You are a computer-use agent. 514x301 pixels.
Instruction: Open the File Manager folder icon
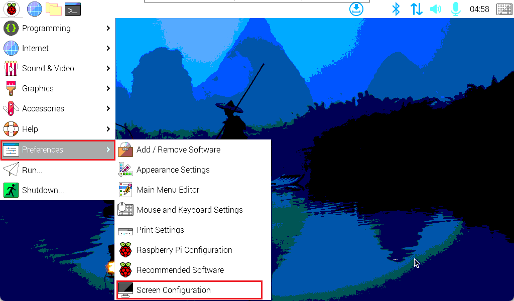click(54, 9)
